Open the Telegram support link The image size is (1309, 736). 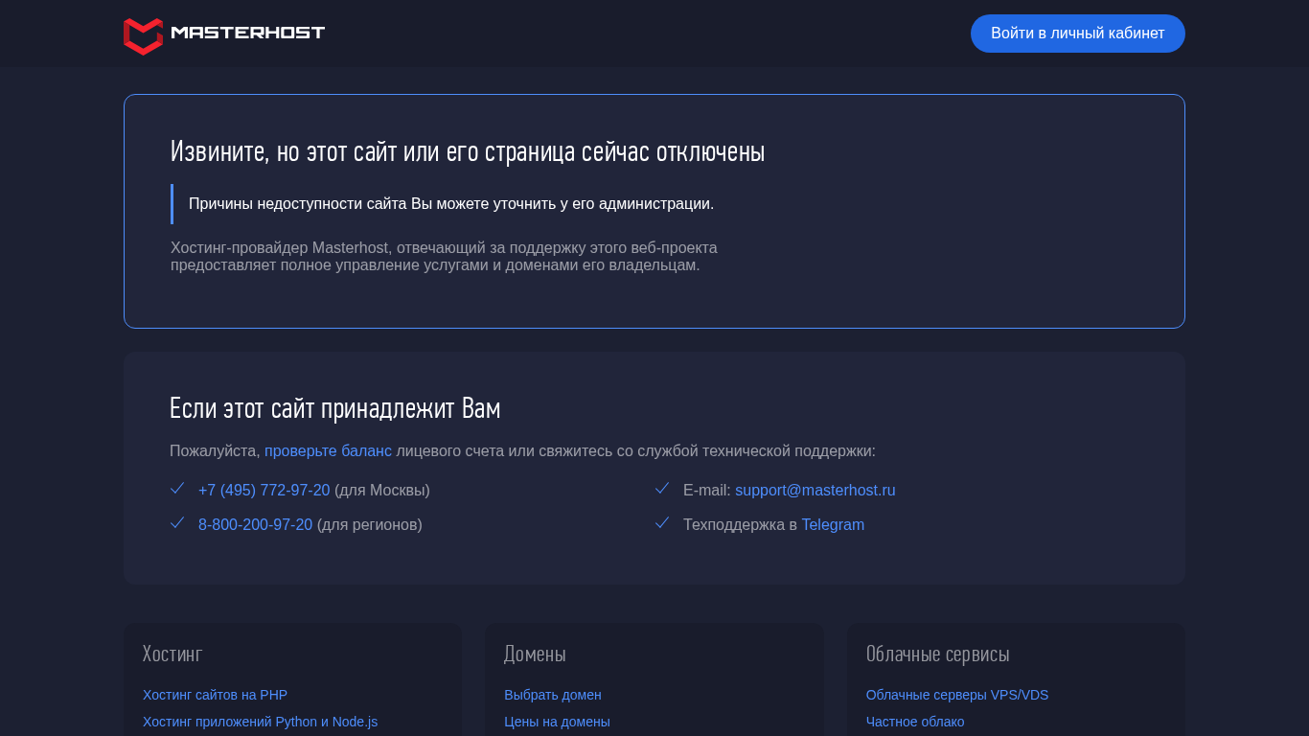(x=833, y=524)
